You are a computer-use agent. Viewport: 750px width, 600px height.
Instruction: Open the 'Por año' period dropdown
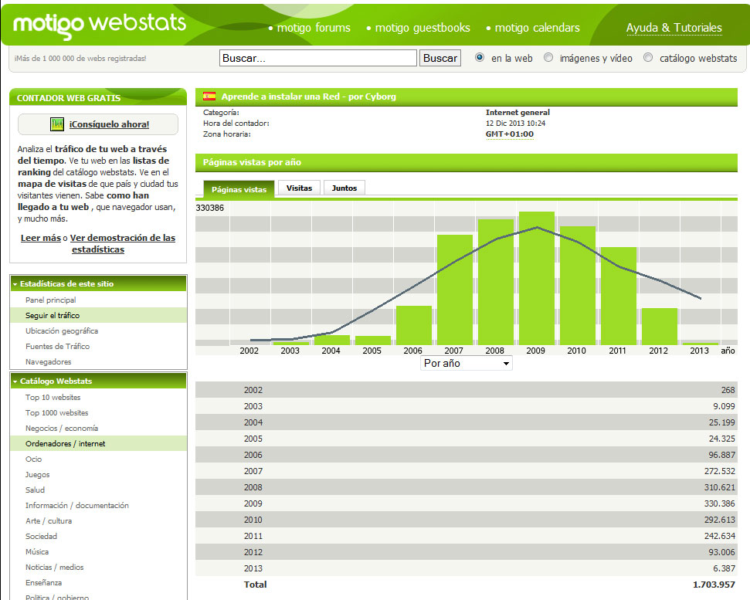467,363
